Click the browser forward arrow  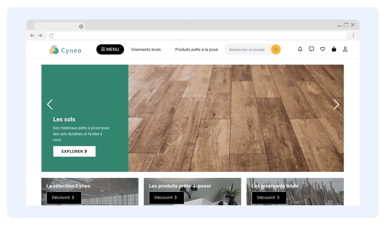point(40,35)
